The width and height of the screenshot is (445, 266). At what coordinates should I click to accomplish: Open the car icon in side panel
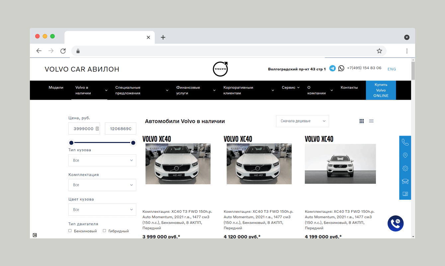(405, 181)
